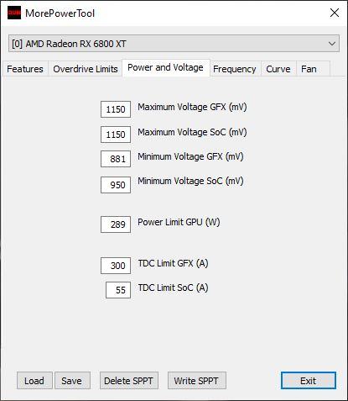Click the Power Limit GPU field showing 289
This screenshot has height=401, width=348.
click(116, 224)
